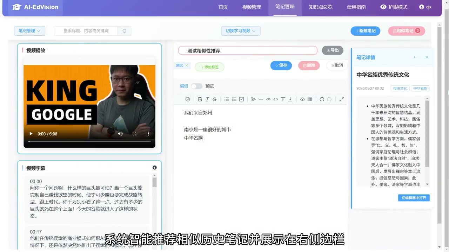Screen dimensions: 449x252
Task: Insert a quote block with arrow icon
Action: (x=253, y=99)
